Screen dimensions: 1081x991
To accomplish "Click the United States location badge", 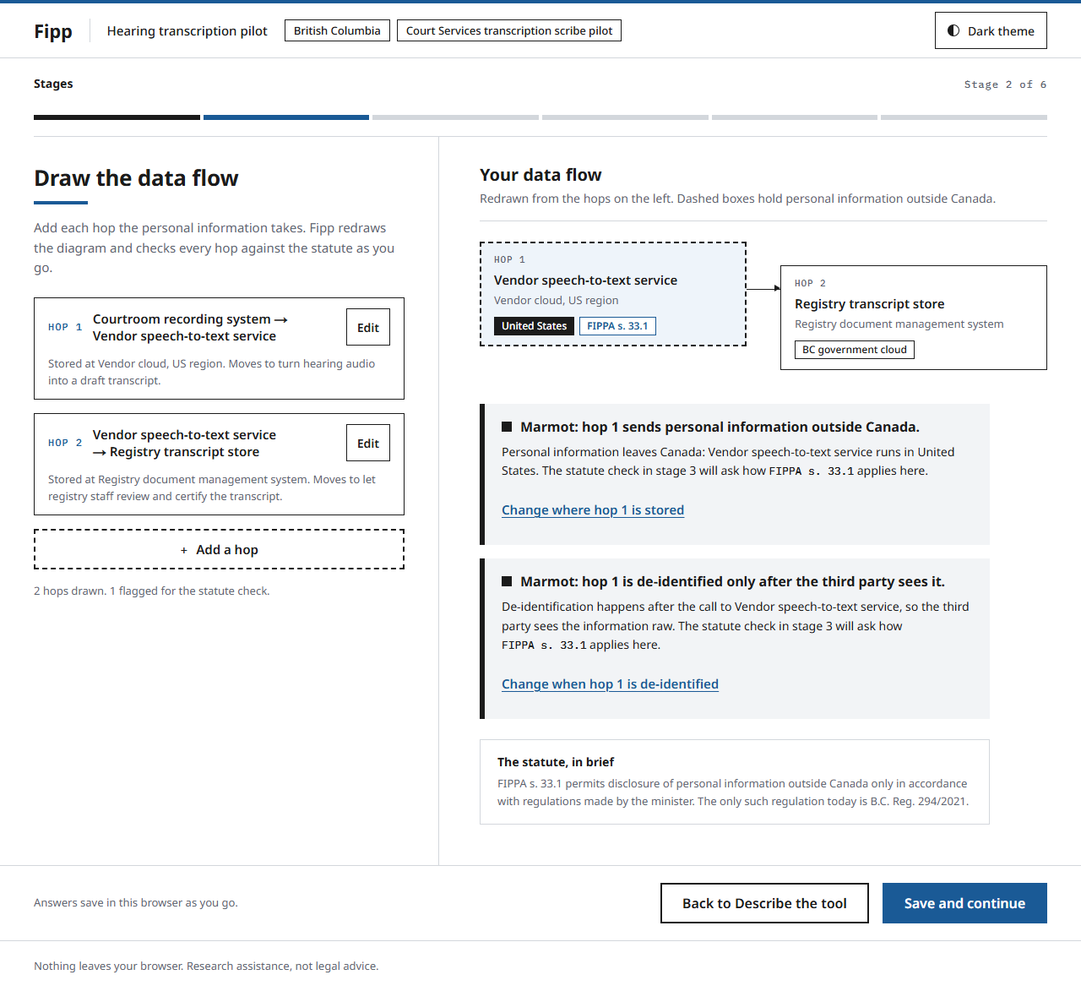I will point(534,326).
